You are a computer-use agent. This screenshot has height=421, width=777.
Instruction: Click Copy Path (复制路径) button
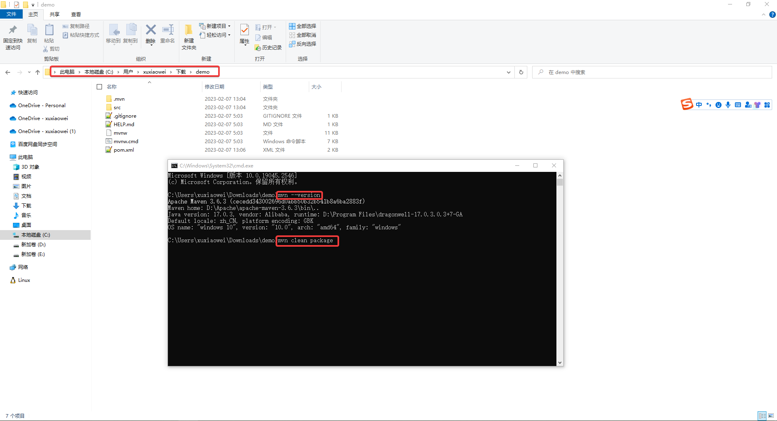[x=76, y=26]
